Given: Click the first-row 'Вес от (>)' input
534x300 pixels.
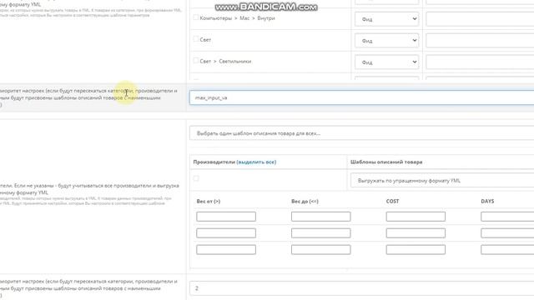Looking at the screenshot, I should pyautogui.click(x=226, y=217).
